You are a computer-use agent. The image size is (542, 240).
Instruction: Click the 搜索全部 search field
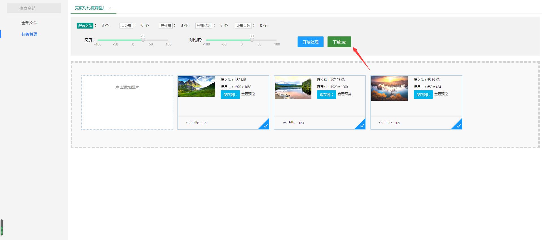(x=34, y=8)
